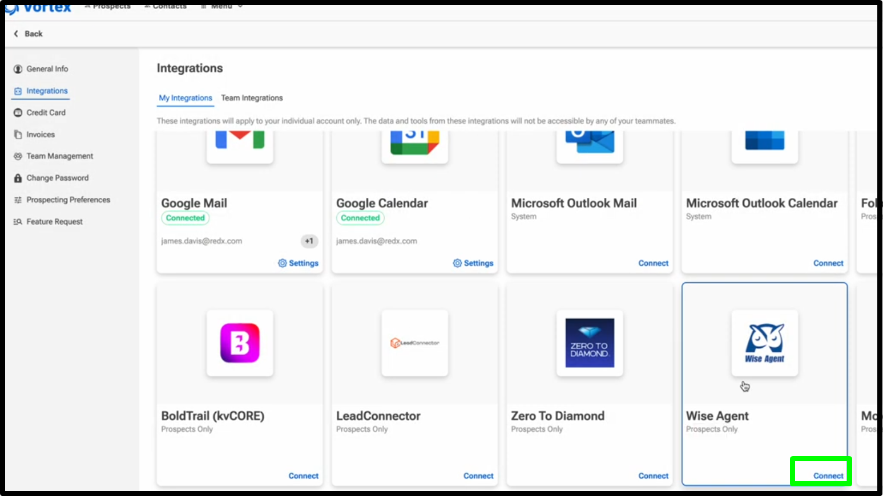This screenshot has height=496, width=883.
Task: Click System label under Microsoft Outlook Mail
Action: [x=523, y=217]
